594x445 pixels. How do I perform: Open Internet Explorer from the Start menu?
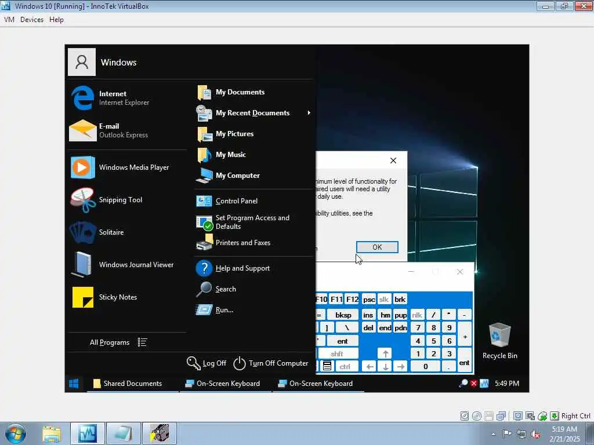[x=127, y=97]
